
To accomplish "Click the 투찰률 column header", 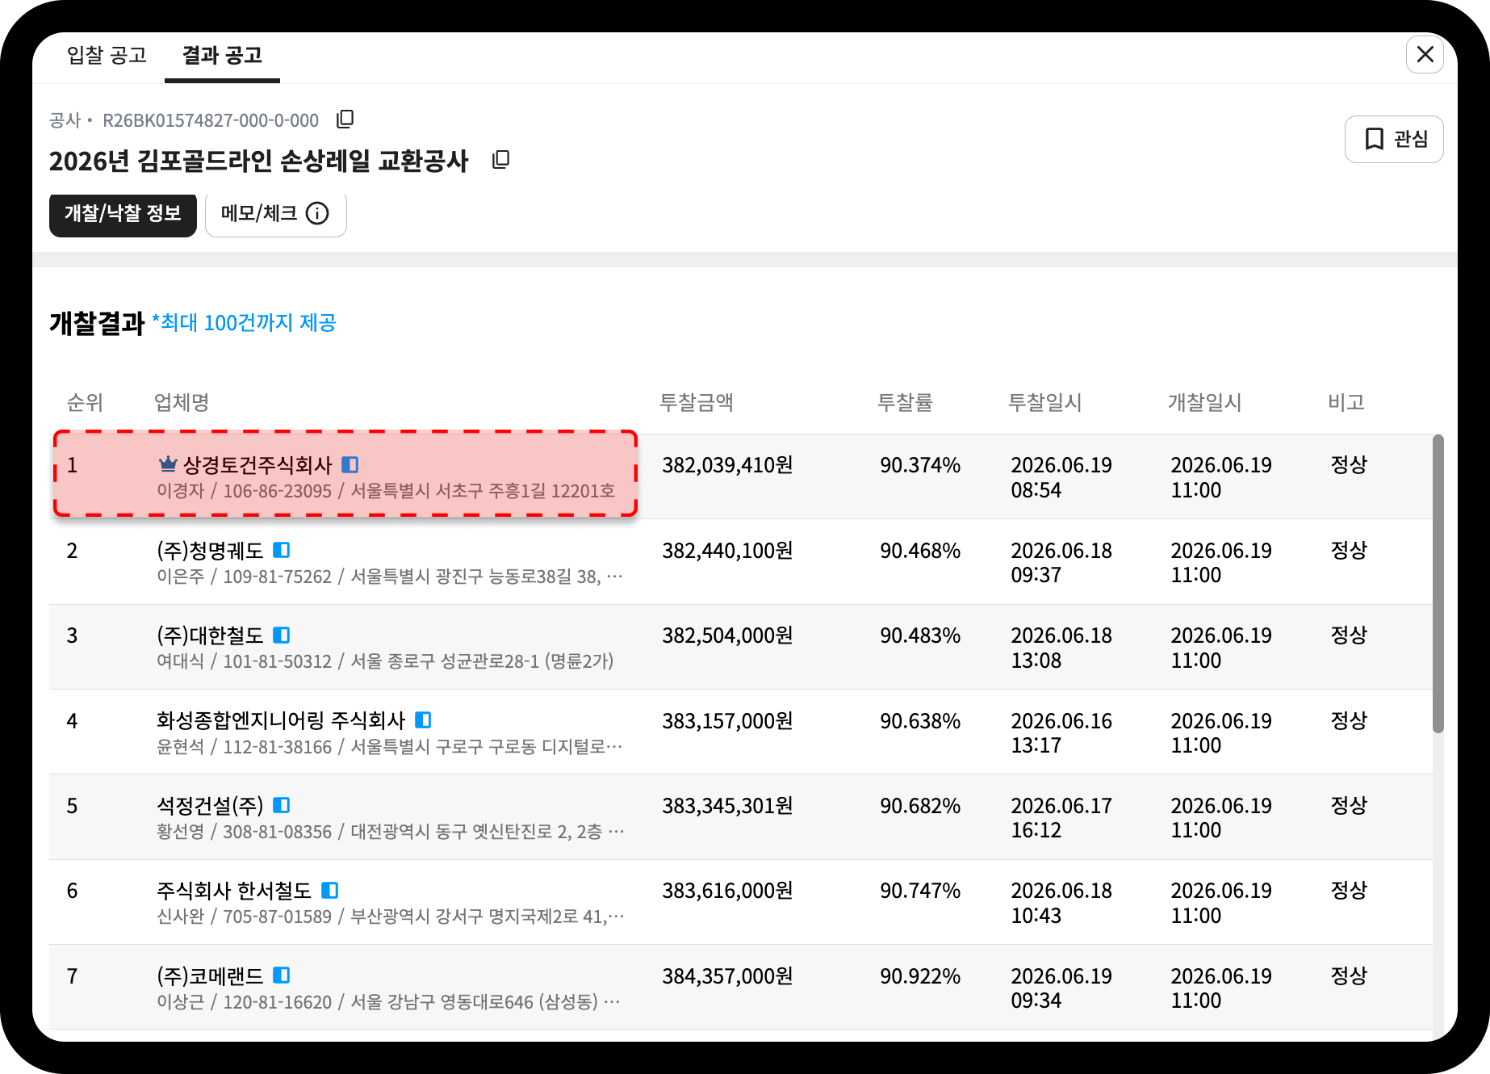I will click(905, 402).
